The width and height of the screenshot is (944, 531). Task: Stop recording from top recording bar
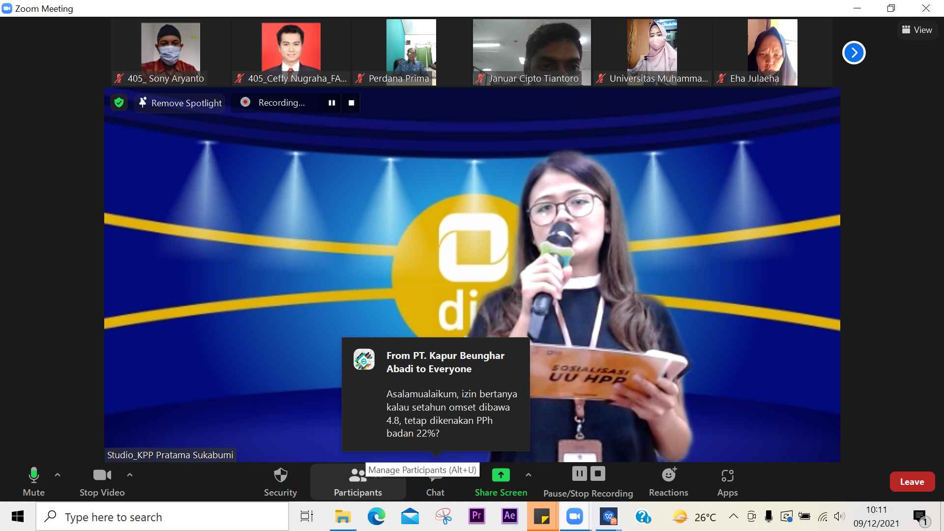(x=351, y=103)
